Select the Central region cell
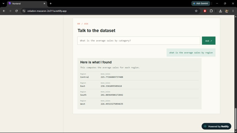The image size is (237, 133). coord(84,77)
